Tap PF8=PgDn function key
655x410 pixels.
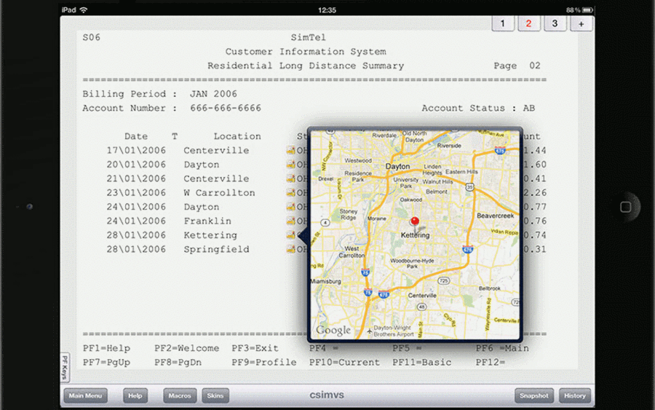pyautogui.click(x=178, y=363)
